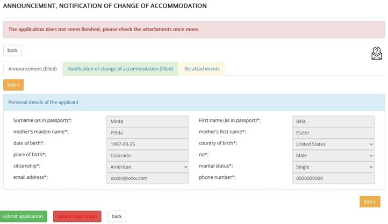This screenshot has width=388, height=224.
Task: Open the citizenship American dropdown
Action: [148, 167]
